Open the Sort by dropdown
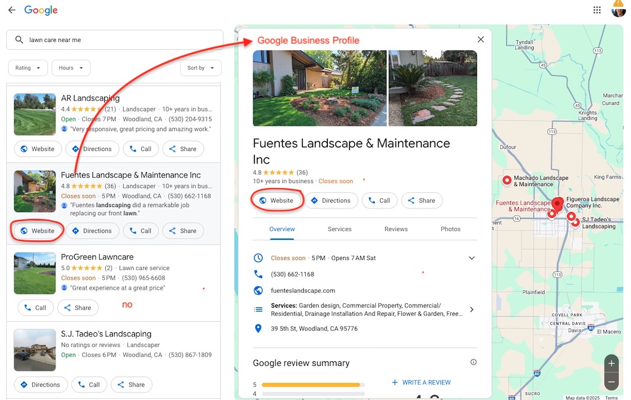 pyautogui.click(x=200, y=68)
